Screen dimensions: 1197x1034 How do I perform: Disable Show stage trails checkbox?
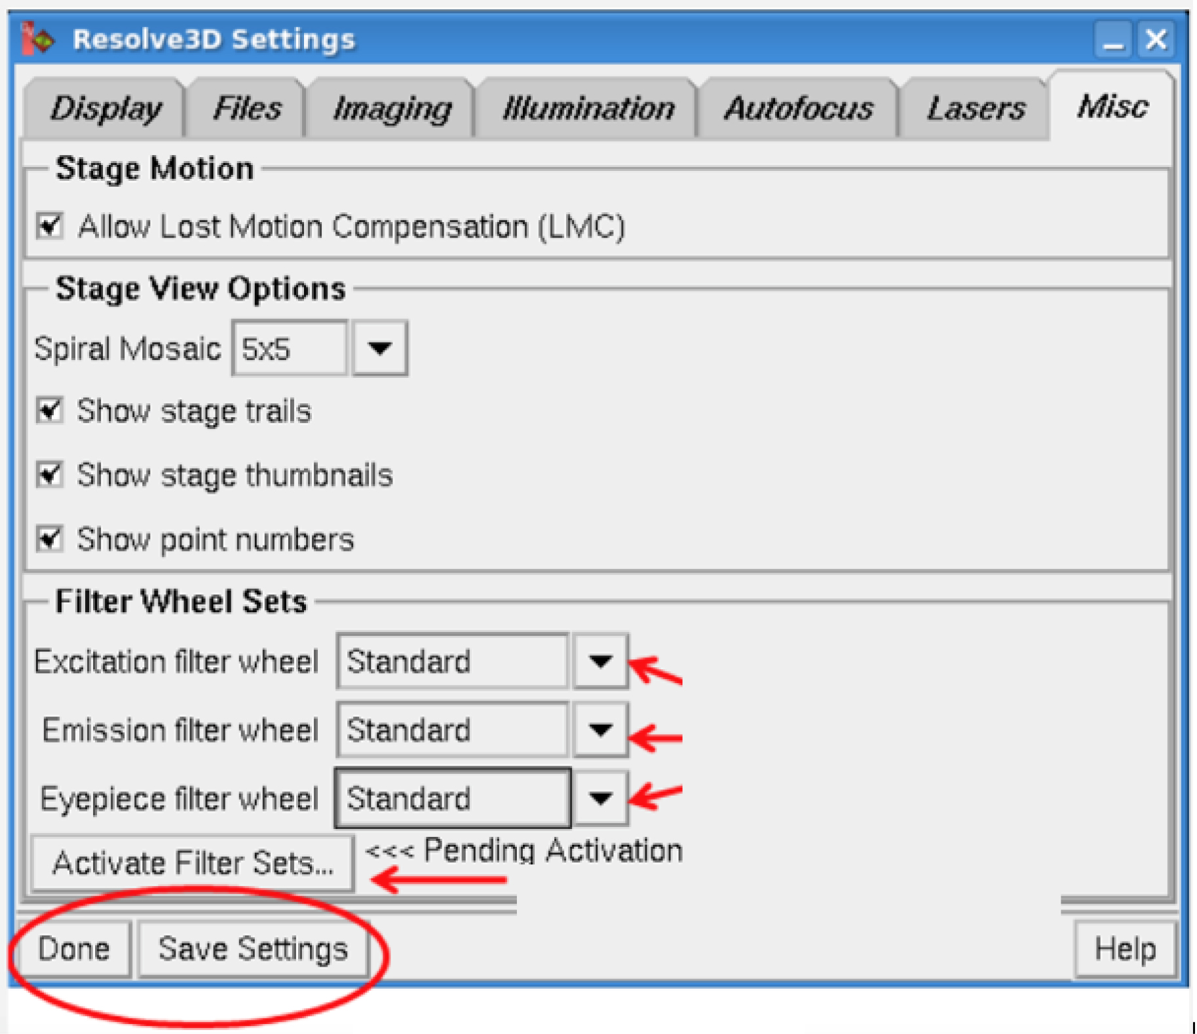(50, 411)
